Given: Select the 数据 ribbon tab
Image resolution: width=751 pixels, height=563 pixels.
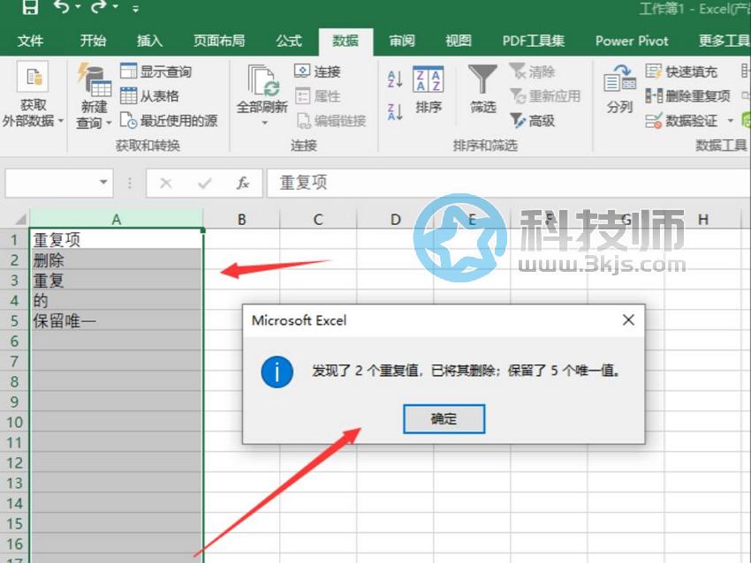Looking at the screenshot, I should [x=345, y=41].
